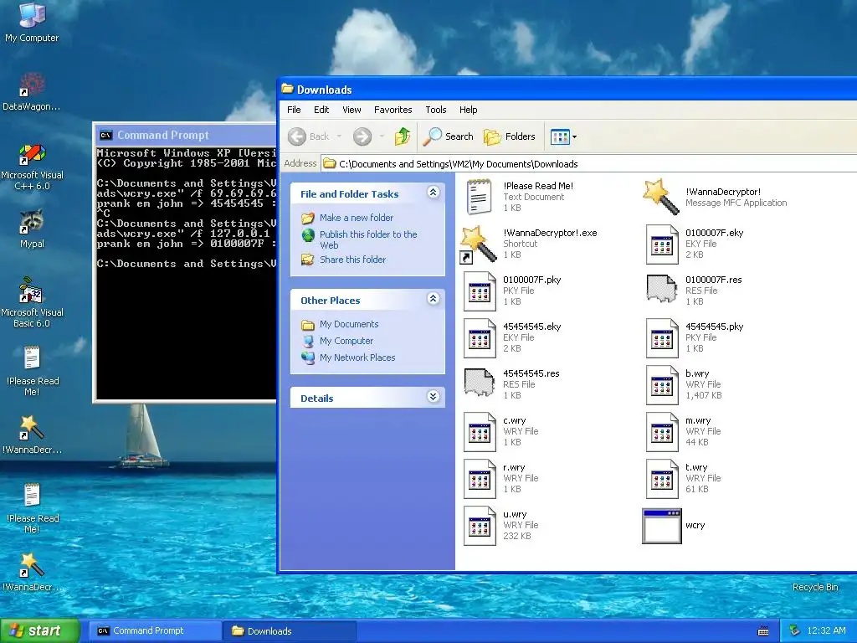Open the My Computer desktop icon
Screen dimensions: 857x643
click(32, 22)
